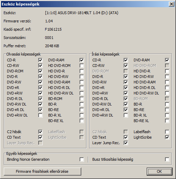The image size is (176, 179).
Task: Toggle DVD+RW checkbox in read capabilities
Action: click(x=40, y=93)
